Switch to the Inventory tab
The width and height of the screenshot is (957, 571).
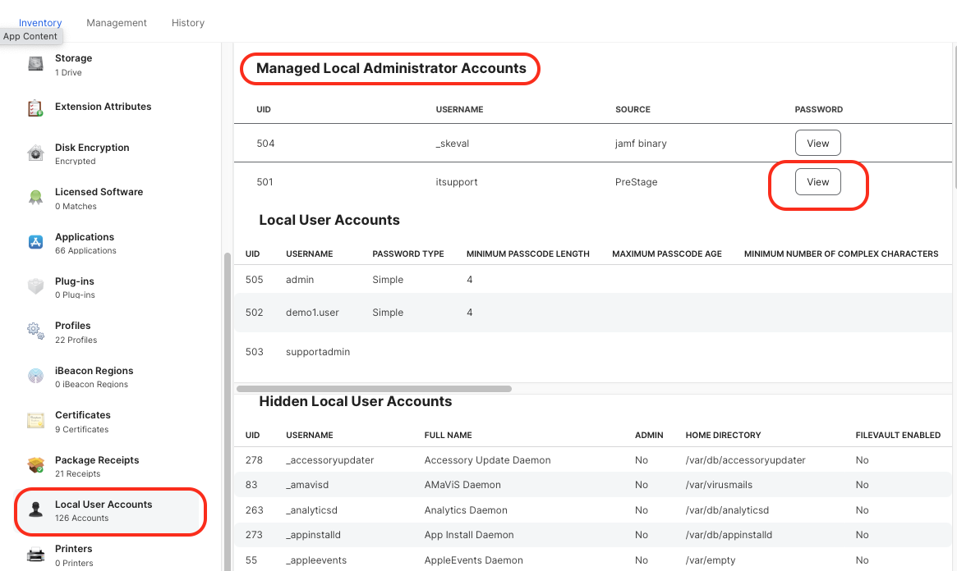click(40, 22)
